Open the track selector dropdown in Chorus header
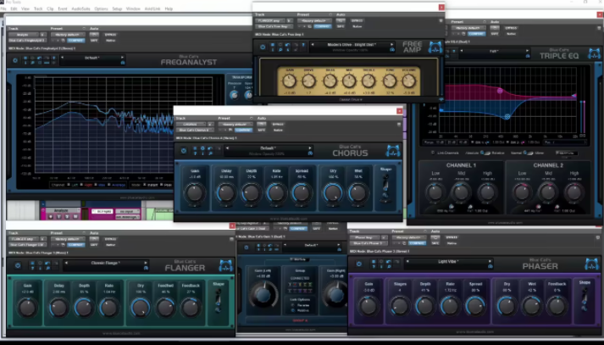The height and width of the screenshot is (345, 604). (x=191, y=124)
